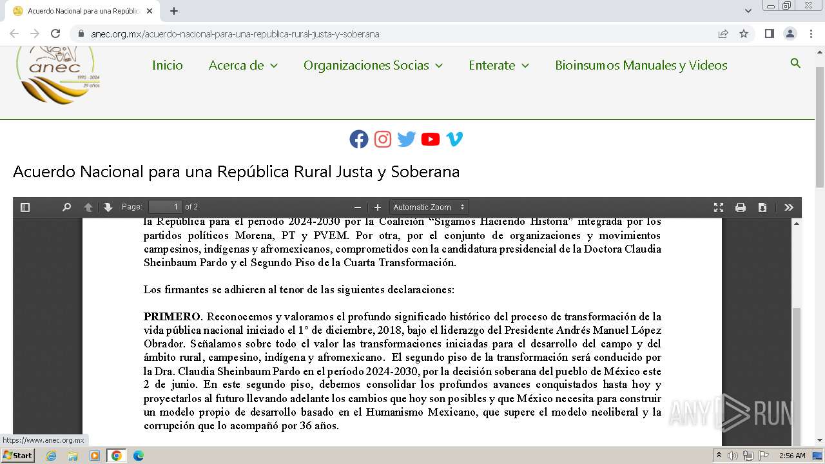Click the ANEC logo
Viewport: 825px width, 464px height.
tap(58, 74)
